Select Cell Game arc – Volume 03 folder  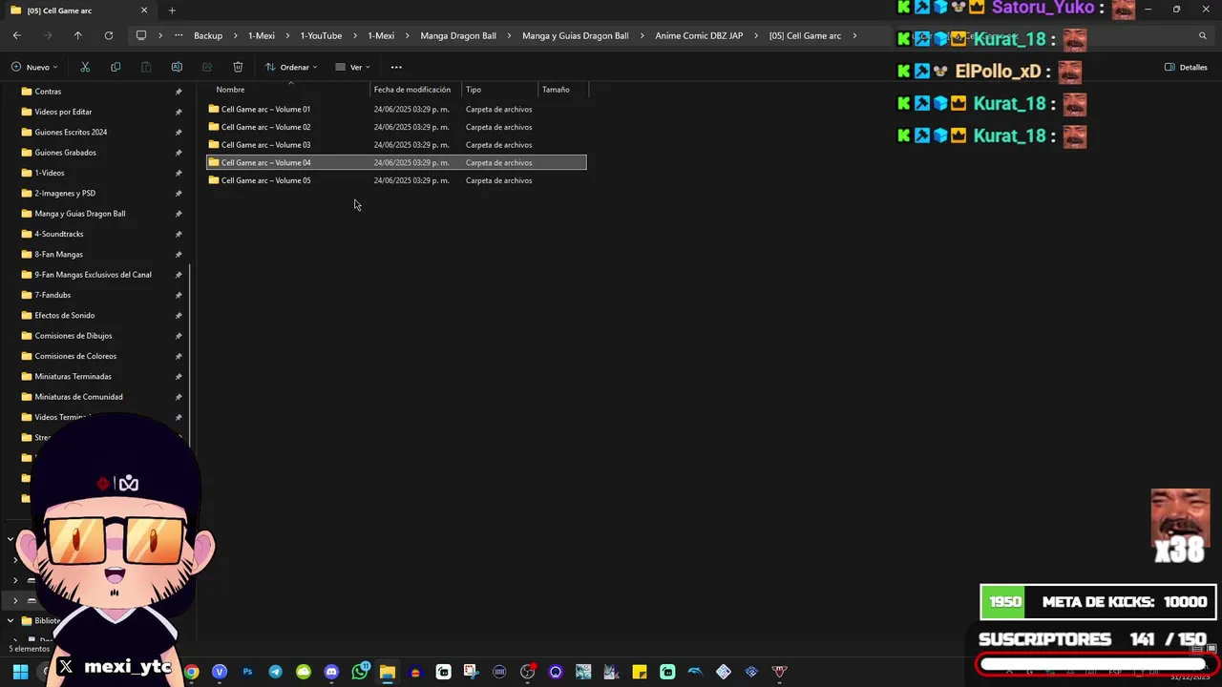[396, 145]
